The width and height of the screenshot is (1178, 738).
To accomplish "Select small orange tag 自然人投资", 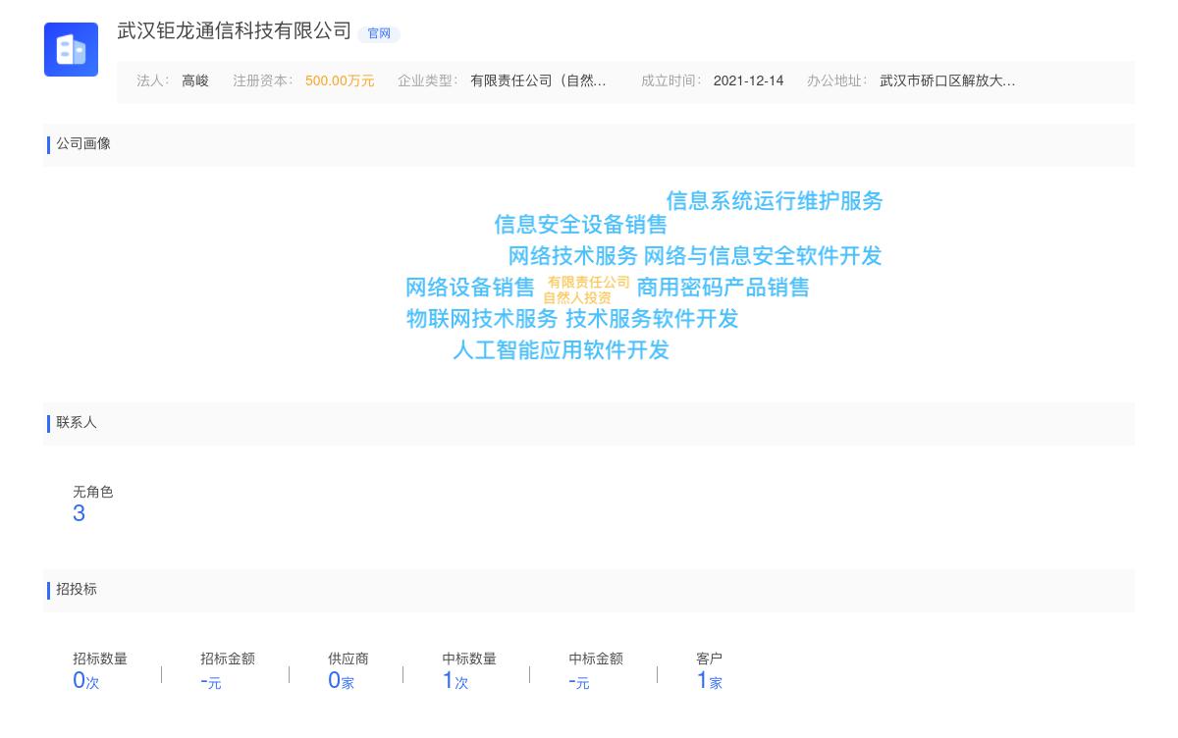I will click(577, 297).
